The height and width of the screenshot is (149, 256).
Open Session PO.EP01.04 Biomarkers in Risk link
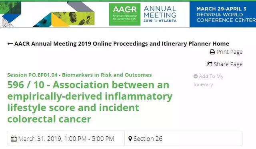80,75
